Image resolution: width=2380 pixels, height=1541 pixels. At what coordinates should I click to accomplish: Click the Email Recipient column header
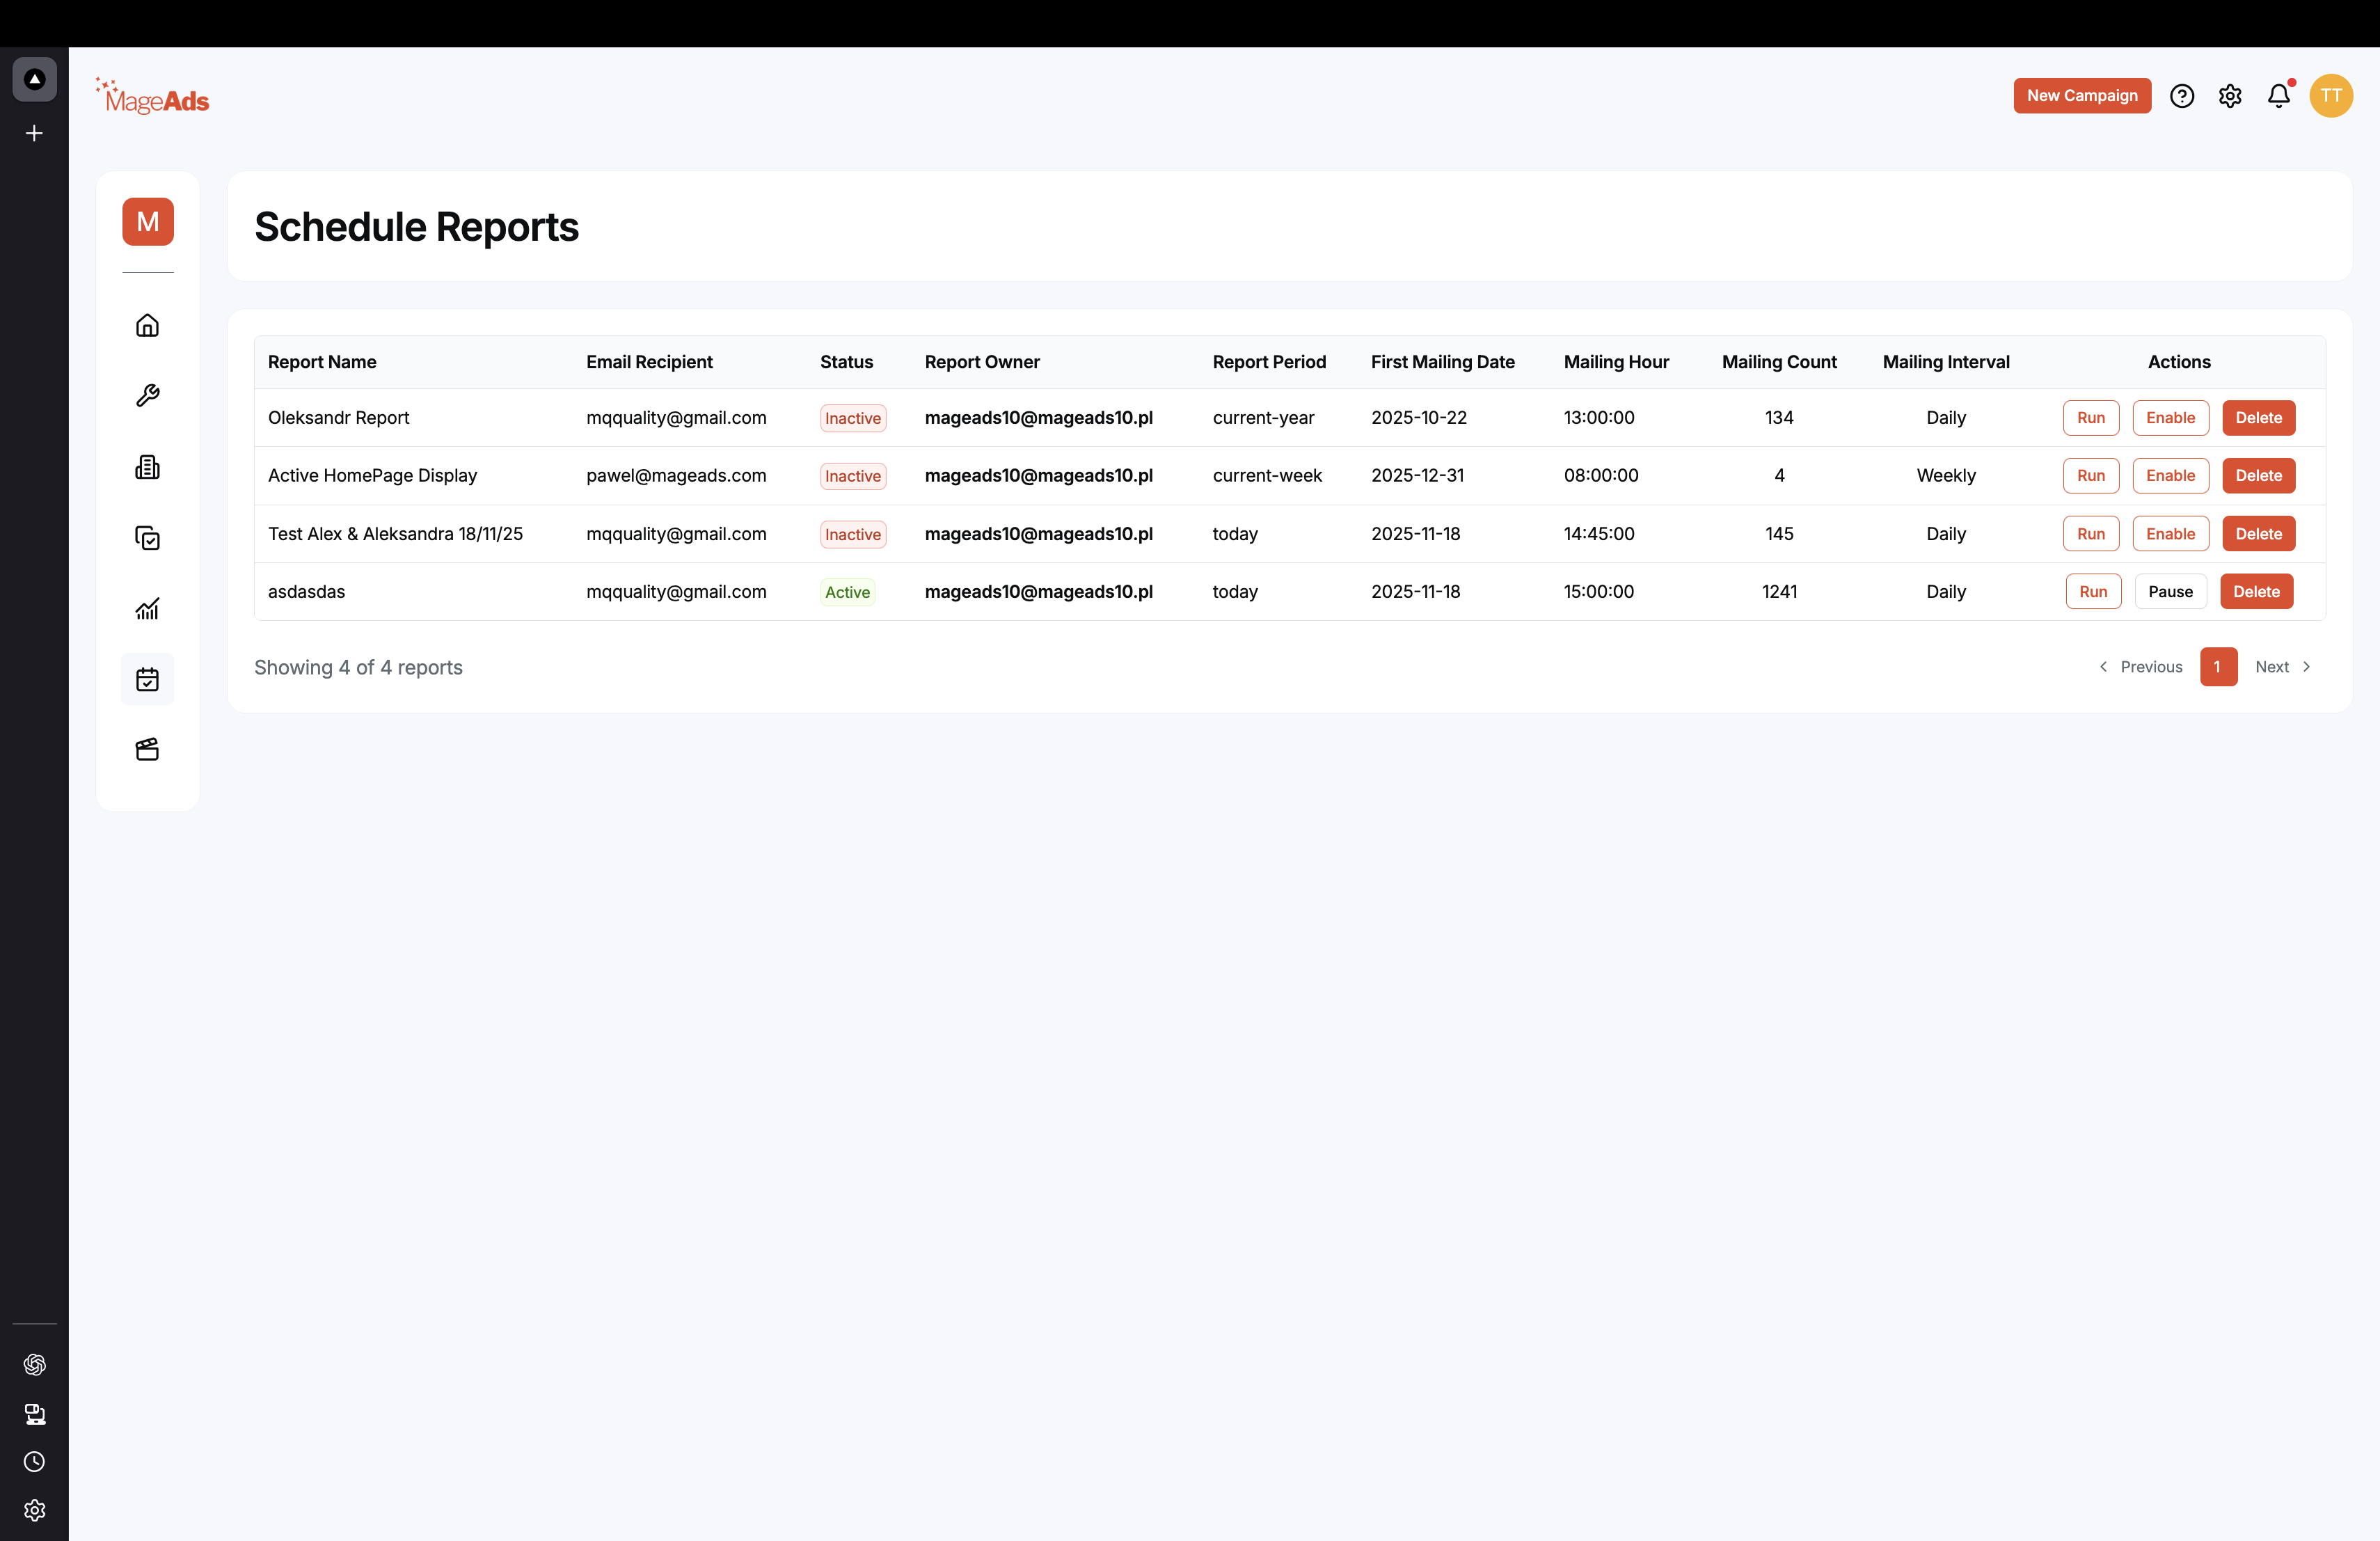click(649, 362)
